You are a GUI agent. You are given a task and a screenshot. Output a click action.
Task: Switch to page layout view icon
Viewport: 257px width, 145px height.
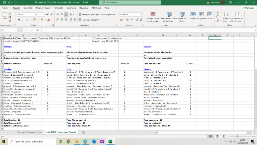pos(217,136)
